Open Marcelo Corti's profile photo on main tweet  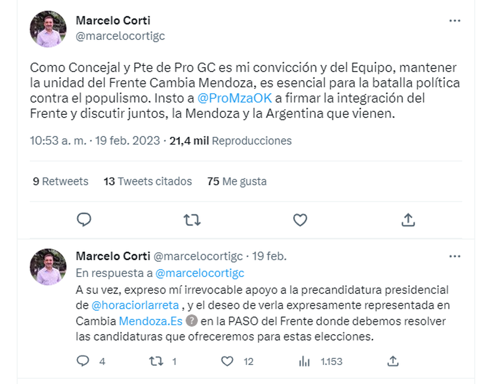[x=48, y=29]
